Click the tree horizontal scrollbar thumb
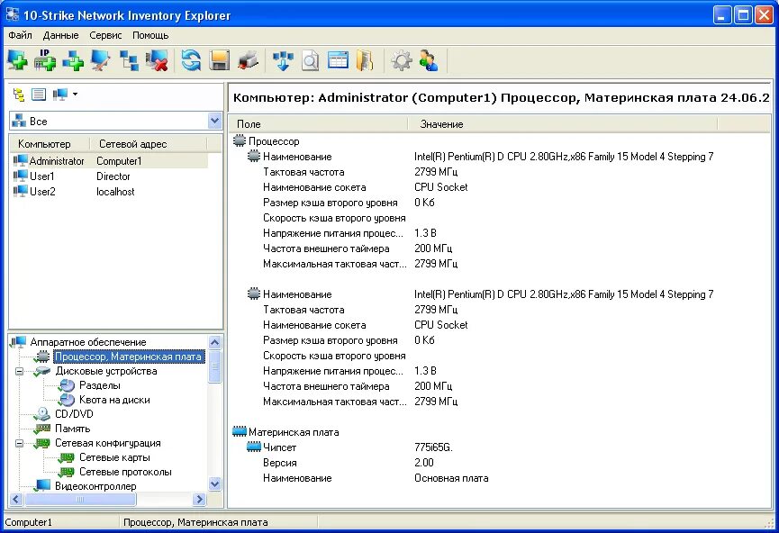This screenshot has height=533, width=779. 80,499
